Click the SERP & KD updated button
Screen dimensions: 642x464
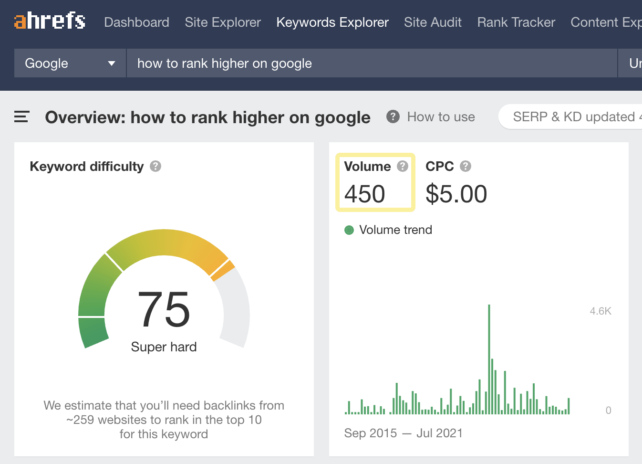point(572,117)
